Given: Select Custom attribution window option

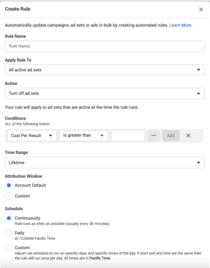Looking at the screenshot, I should pyautogui.click(x=8, y=196).
